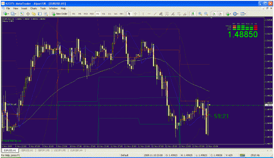Image resolution: width=274 pixels, height=158 pixels.
Task: Zoom out of the chart
Action: coord(206,14)
